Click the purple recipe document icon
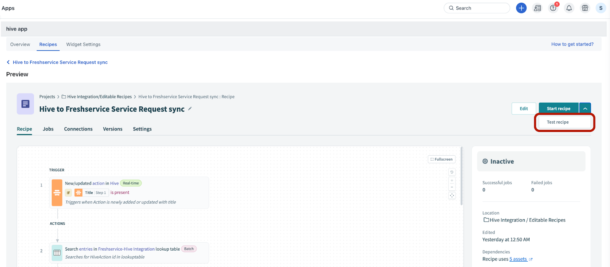The height and width of the screenshot is (267, 610). (x=26, y=104)
